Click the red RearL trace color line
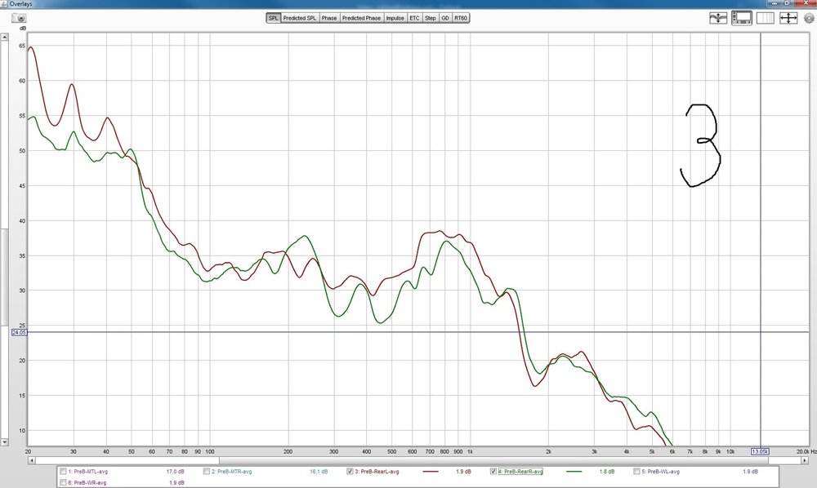 pos(431,472)
